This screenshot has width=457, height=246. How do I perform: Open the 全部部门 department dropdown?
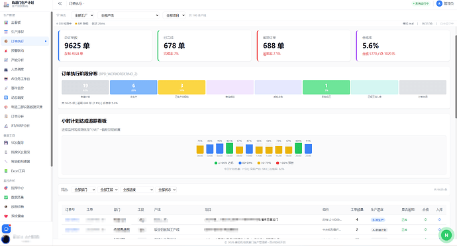click(83, 190)
